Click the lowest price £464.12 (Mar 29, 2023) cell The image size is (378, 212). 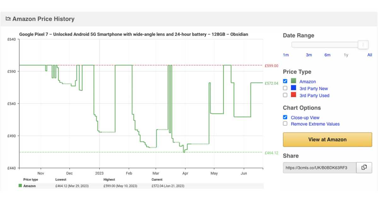pos(72,186)
